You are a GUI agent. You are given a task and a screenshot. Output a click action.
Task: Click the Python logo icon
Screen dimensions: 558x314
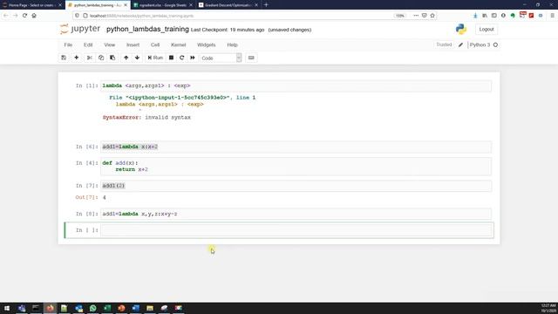coord(461,29)
